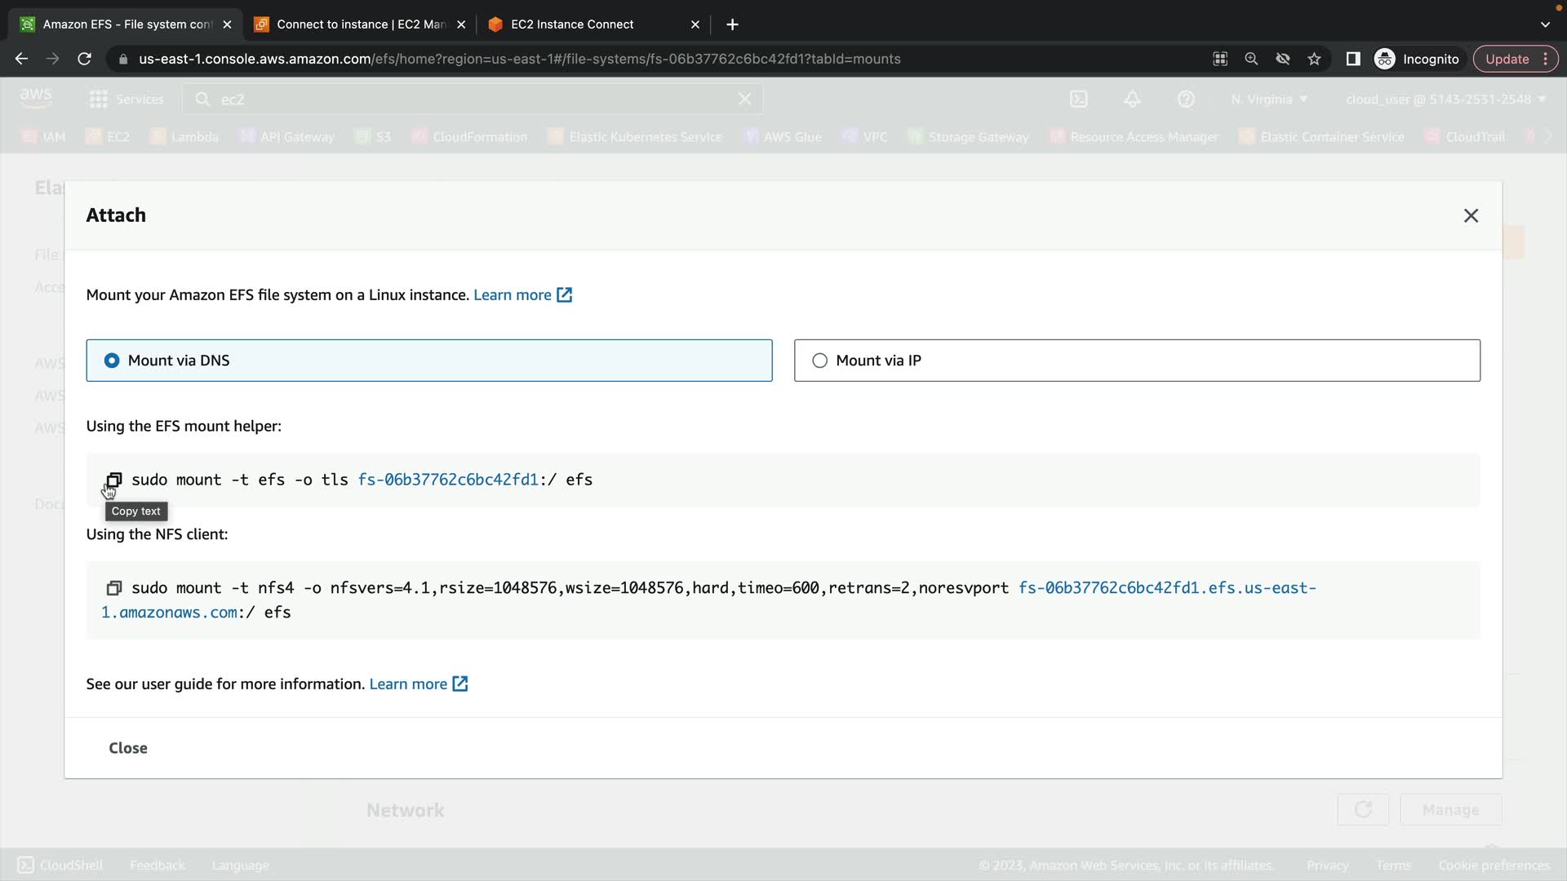Copy the NFS client mount command
The width and height of the screenshot is (1567, 881).
(114, 588)
